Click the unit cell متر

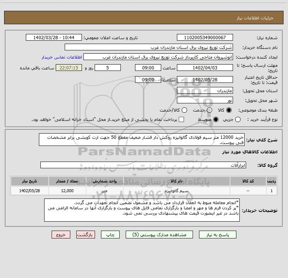pyautogui.click(x=104, y=191)
